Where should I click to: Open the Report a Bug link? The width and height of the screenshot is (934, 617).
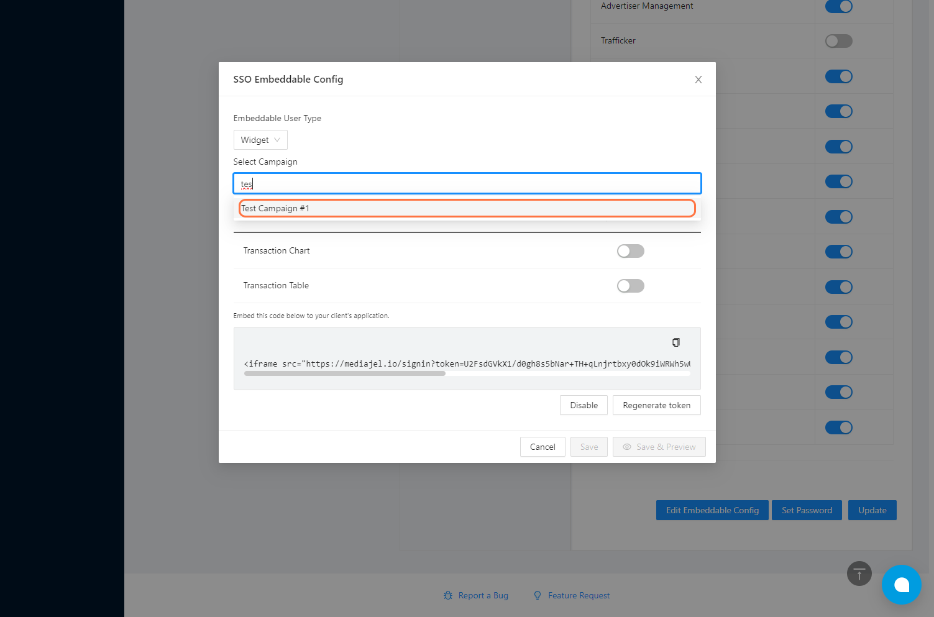[x=483, y=595]
